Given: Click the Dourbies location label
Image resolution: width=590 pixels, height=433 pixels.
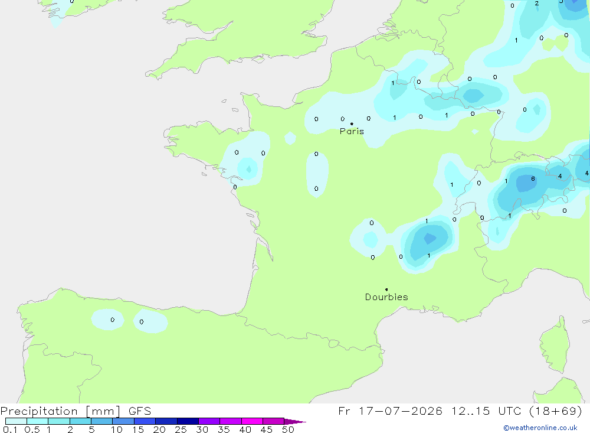Looking at the screenshot, I should point(386,297).
